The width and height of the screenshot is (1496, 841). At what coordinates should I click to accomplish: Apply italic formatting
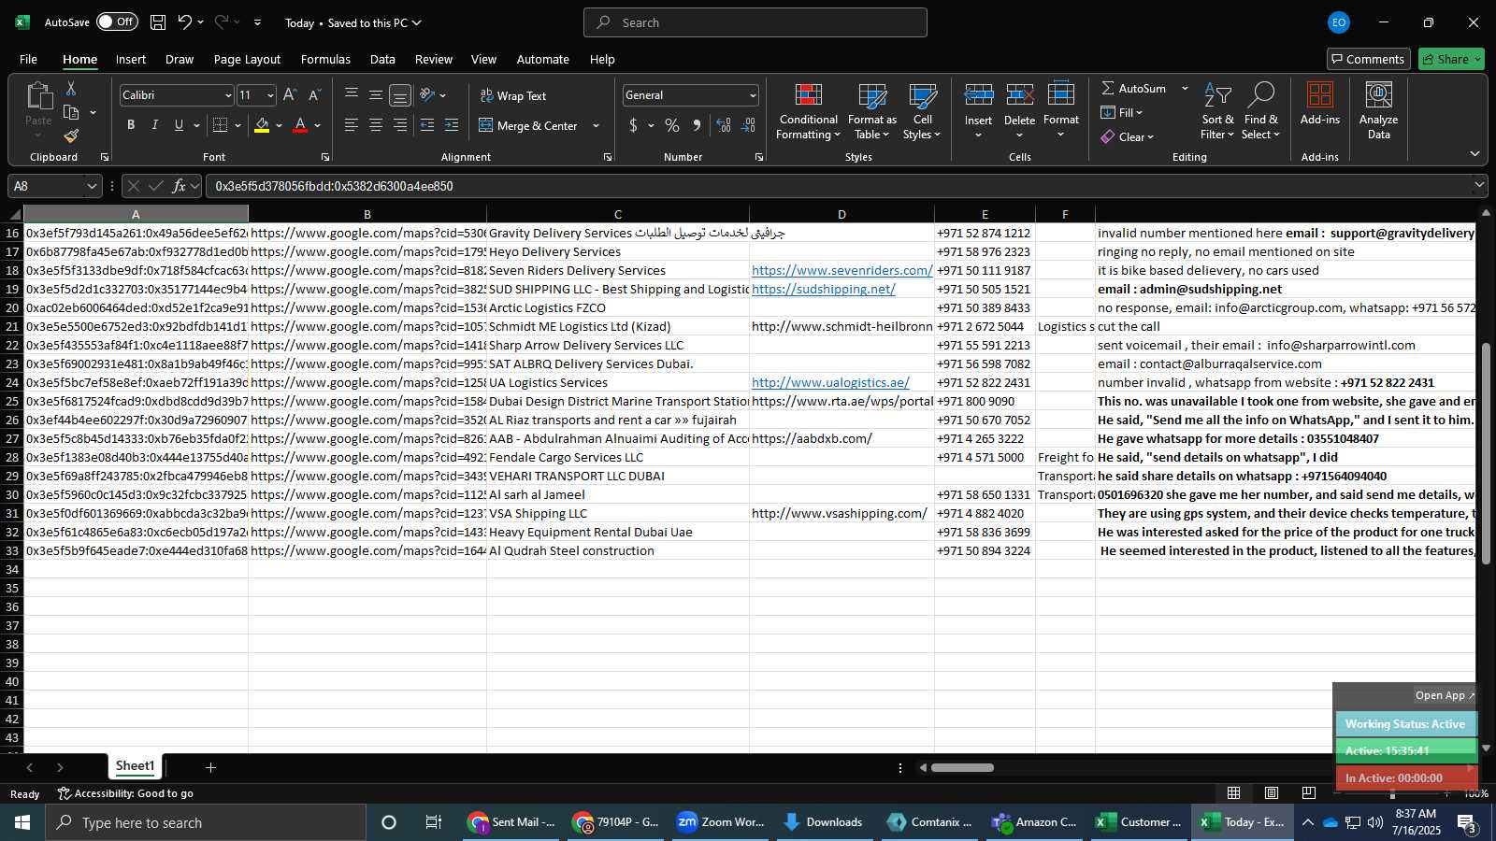point(154,125)
